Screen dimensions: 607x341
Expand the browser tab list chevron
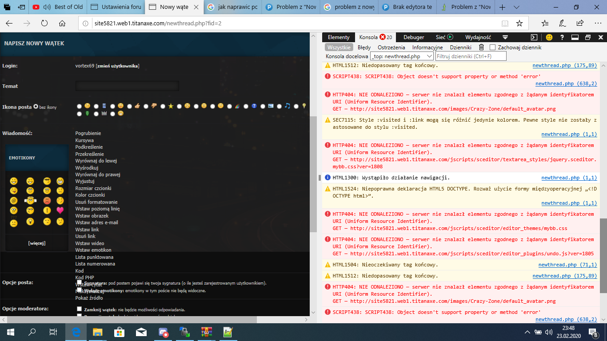(x=516, y=8)
